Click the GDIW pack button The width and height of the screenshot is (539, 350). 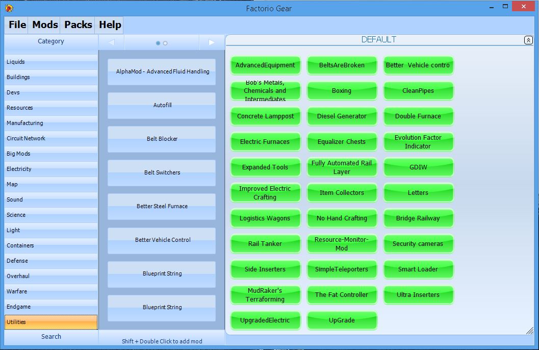pyautogui.click(x=418, y=167)
